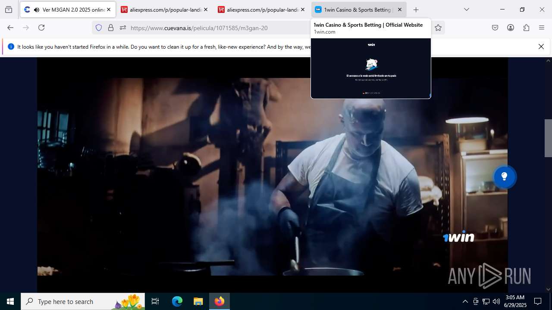The width and height of the screenshot is (552, 310).
Task: Open tracking protection shield panel
Action: pyautogui.click(x=99, y=28)
